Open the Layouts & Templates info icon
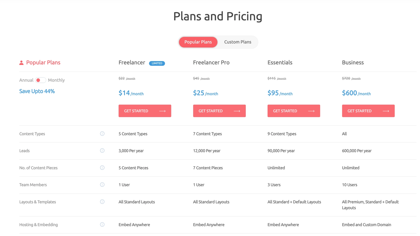 pyautogui.click(x=102, y=202)
